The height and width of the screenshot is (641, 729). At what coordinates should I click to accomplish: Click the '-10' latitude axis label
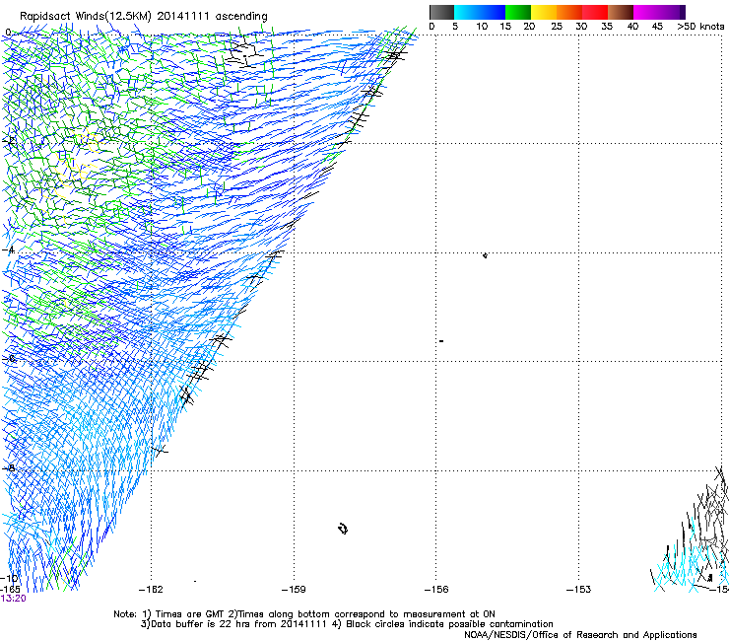coord(9,579)
